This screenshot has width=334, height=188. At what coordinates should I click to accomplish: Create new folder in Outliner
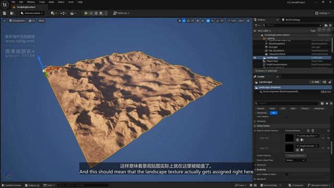click(x=326, y=26)
